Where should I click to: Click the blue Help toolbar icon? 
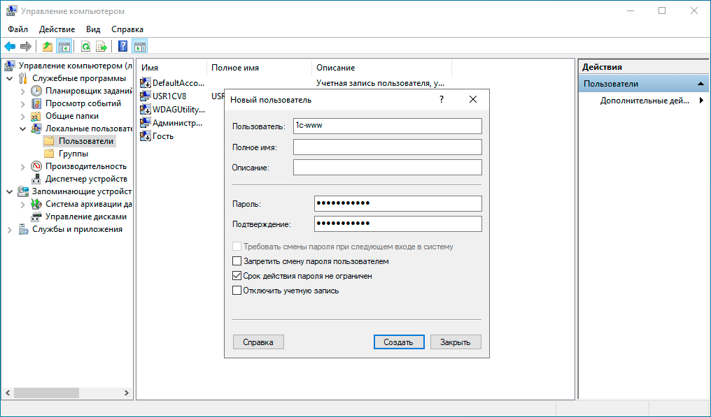pos(122,46)
